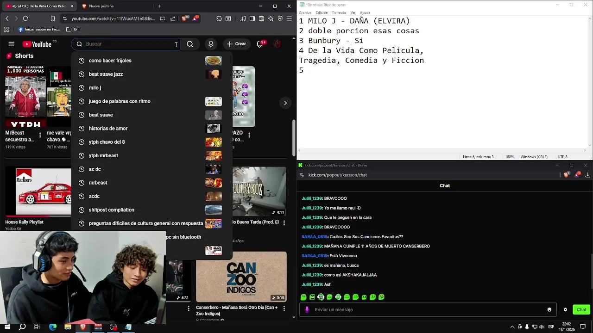The width and height of the screenshot is (593, 333).
Task: Share this page from the address bar
Action: 173,18
